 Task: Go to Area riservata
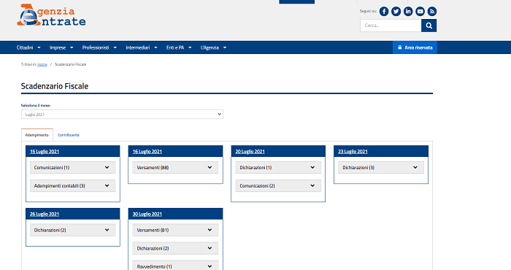point(415,47)
